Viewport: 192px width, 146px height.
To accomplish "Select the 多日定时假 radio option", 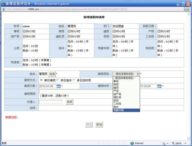I will click(x=74, y=80).
